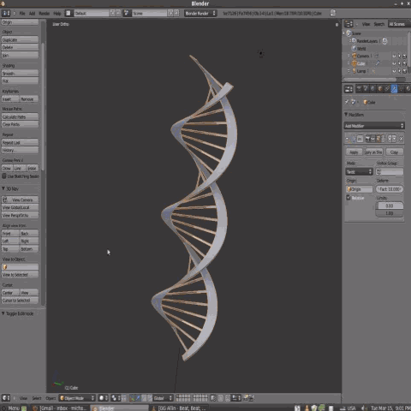Image resolution: width=411 pixels, height=411 pixels.
Task: Click the Cube object icon in the outliner
Action: pyautogui.click(x=354, y=63)
